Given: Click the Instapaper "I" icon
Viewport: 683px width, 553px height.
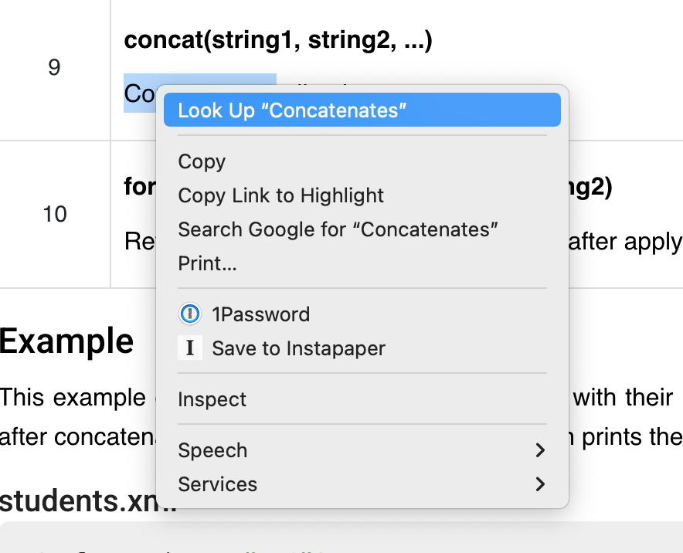Looking at the screenshot, I should coord(190,348).
